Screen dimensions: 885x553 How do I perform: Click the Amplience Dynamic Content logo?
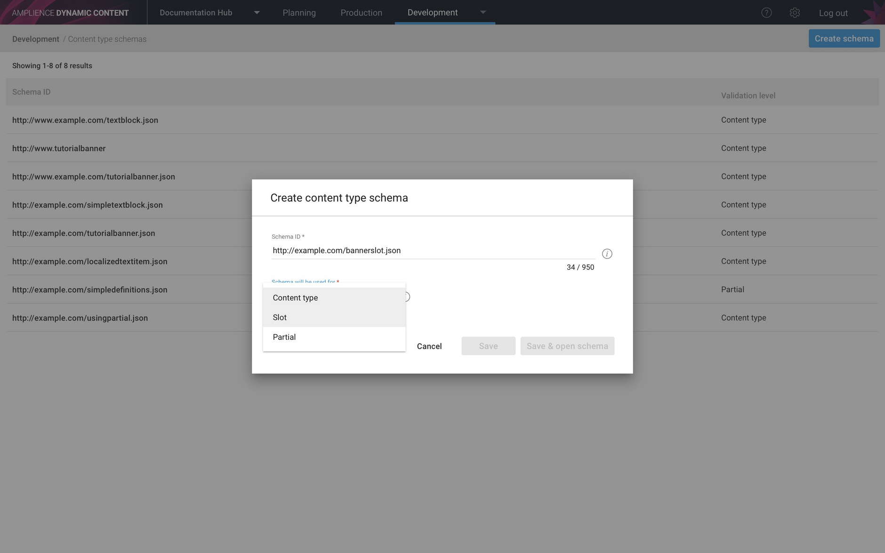69,12
